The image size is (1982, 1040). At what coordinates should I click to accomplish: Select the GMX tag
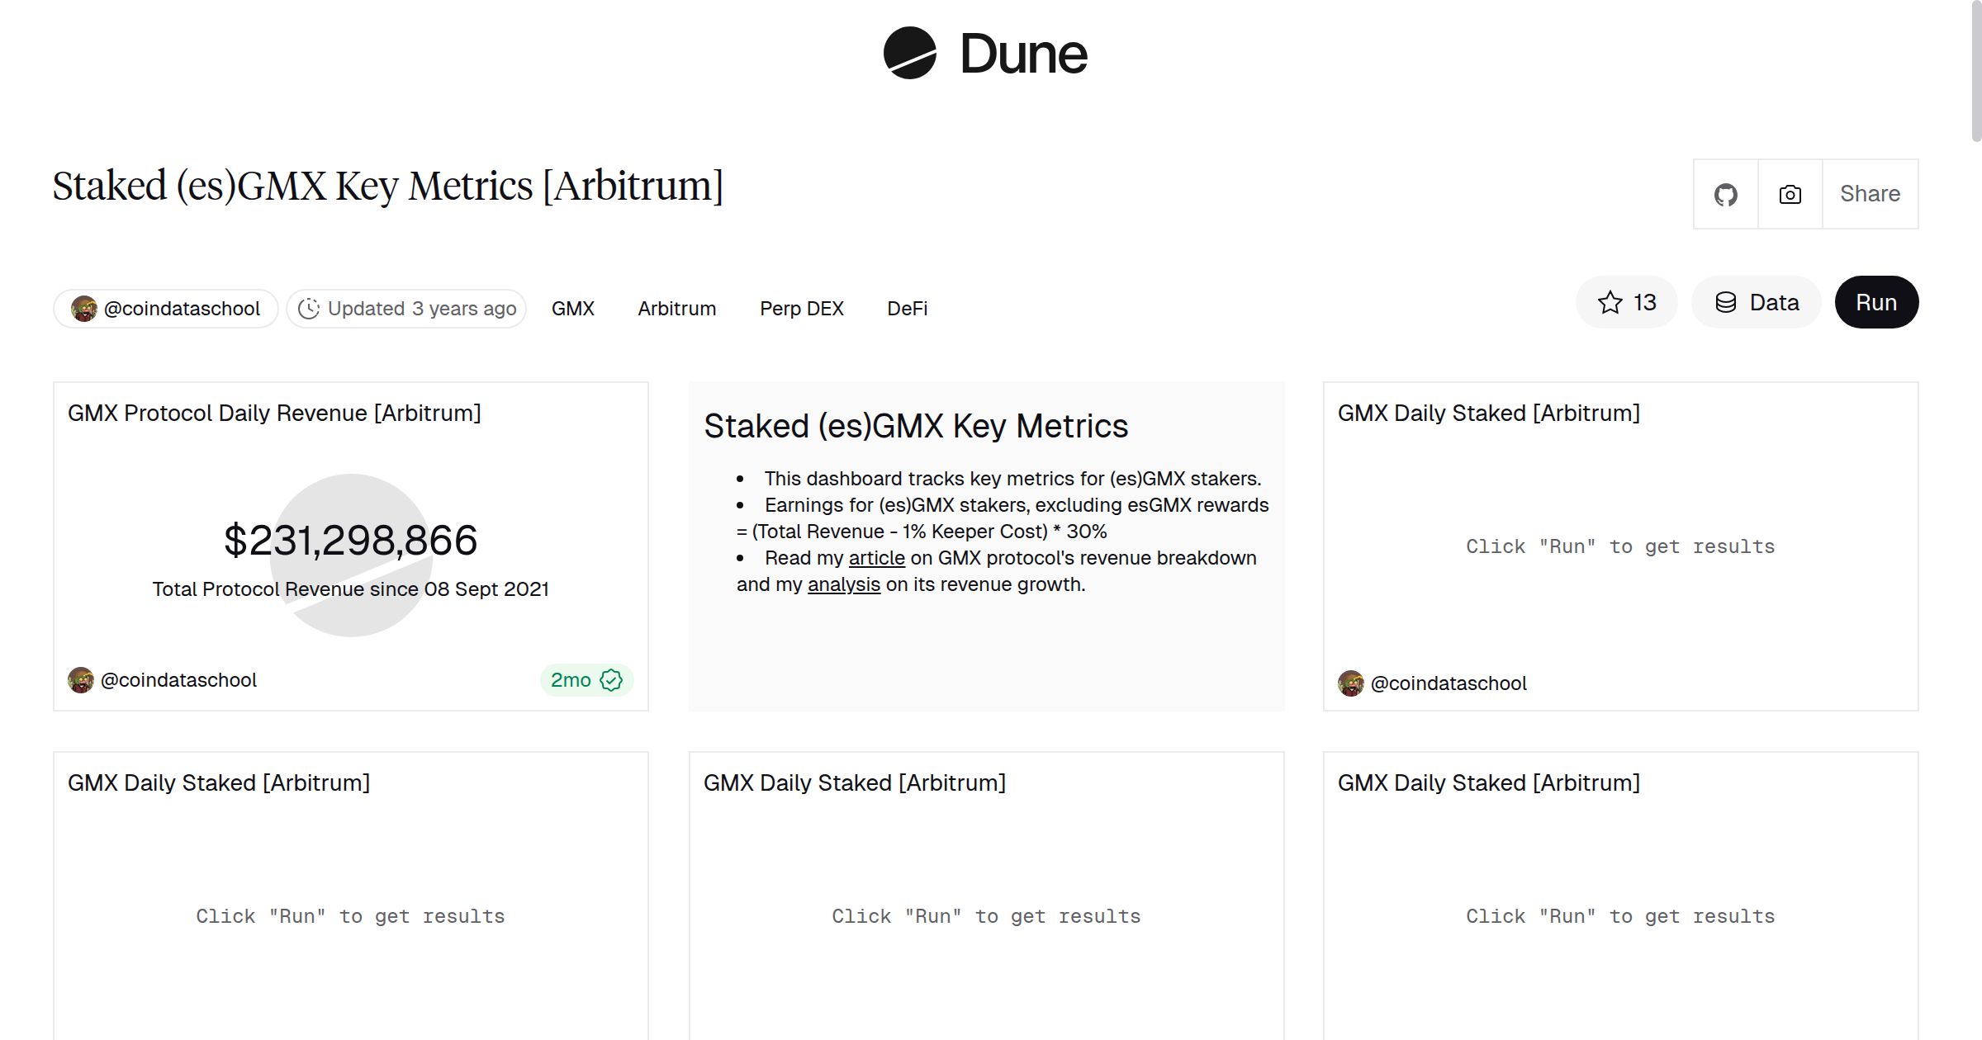click(572, 308)
